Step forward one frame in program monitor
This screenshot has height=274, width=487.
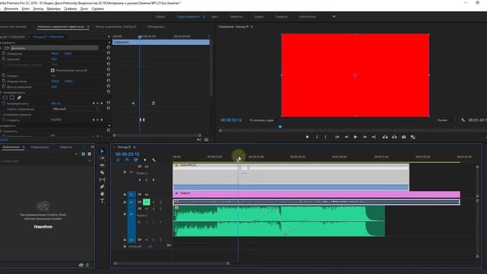(364, 137)
